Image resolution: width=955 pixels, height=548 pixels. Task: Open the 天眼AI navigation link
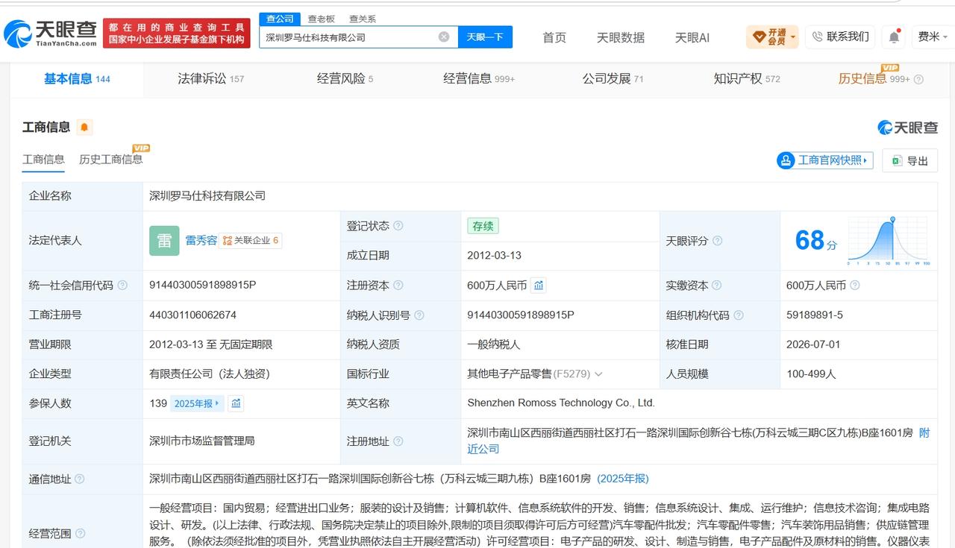click(692, 37)
